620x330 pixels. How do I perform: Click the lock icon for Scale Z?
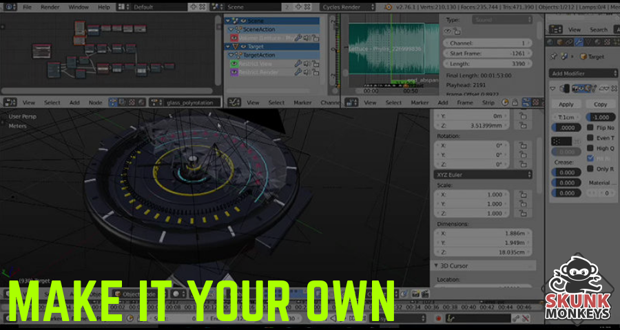point(523,214)
